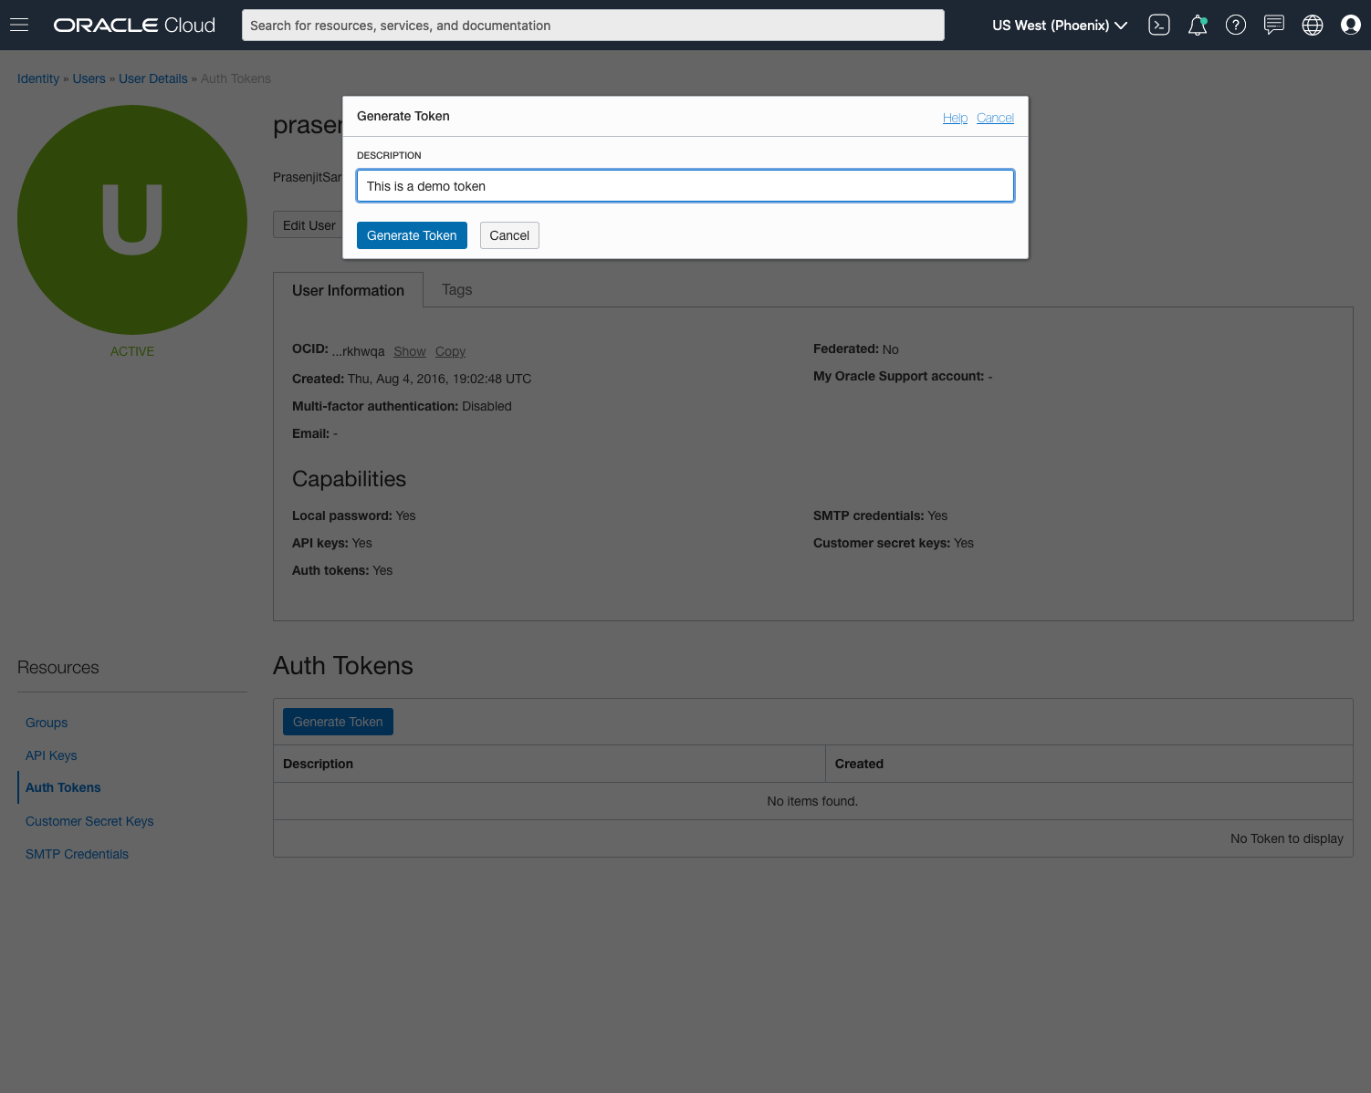Click the Cancel button in the dialog
Screen dimensions: 1371x1093
[509, 235]
